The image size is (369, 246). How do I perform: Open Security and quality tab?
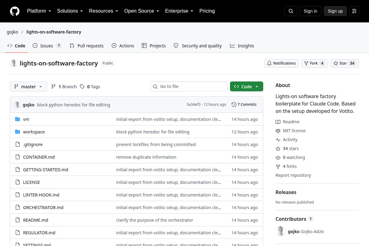[x=197, y=46]
